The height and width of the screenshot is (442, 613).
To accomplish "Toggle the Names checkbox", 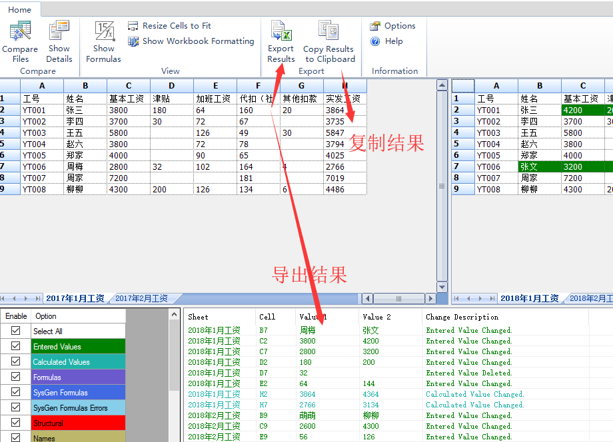I will pos(15,438).
